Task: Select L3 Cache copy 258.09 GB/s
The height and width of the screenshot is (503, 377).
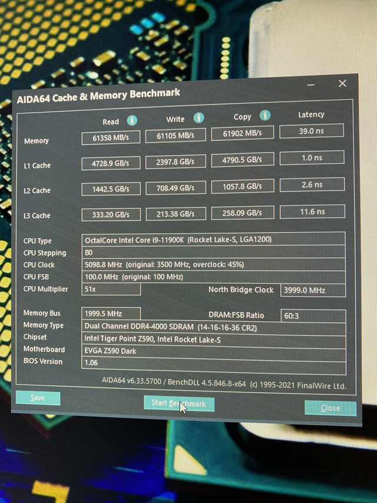Action: 243,213
